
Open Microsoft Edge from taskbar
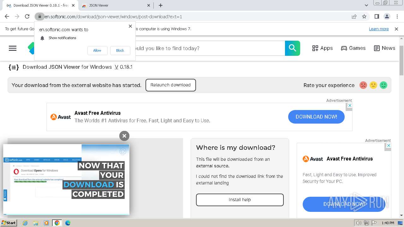[x=68, y=223]
